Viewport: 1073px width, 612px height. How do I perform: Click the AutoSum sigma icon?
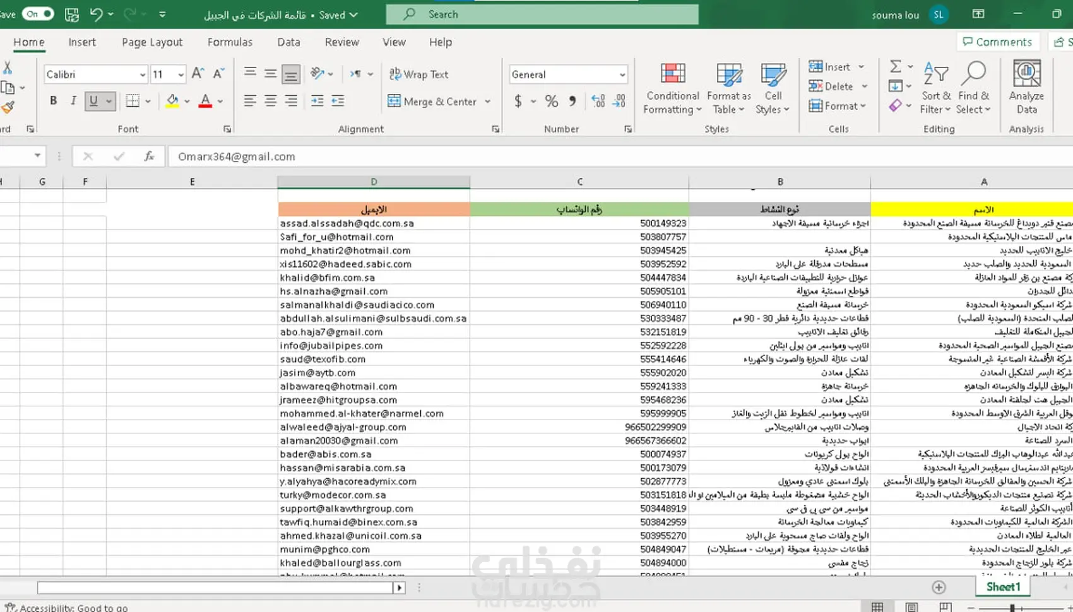tap(896, 66)
